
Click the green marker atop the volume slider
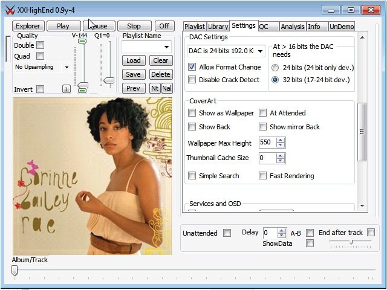(82, 41)
